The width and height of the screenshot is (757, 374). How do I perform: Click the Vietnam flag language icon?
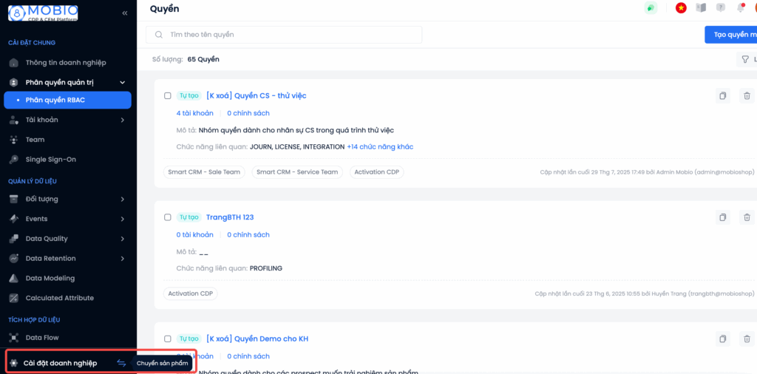click(x=681, y=8)
